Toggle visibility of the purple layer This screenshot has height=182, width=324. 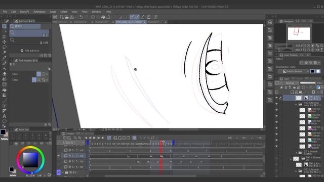(x=276, y=146)
